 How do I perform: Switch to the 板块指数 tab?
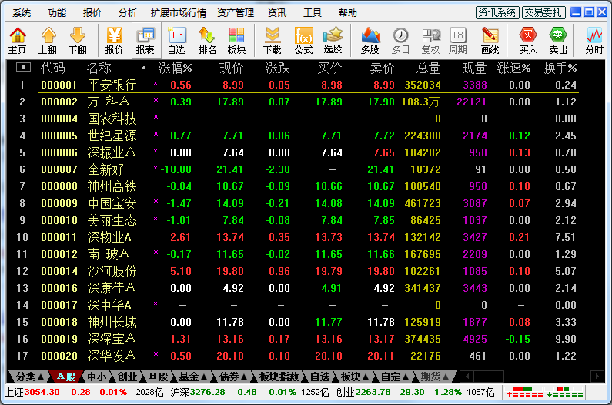click(x=279, y=377)
